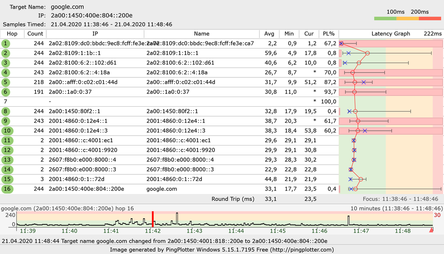Select hop 1 green circle icon
444x254 pixels.
click(5, 44)
